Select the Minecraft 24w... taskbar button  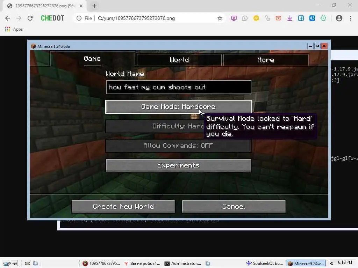pos(306,263)
